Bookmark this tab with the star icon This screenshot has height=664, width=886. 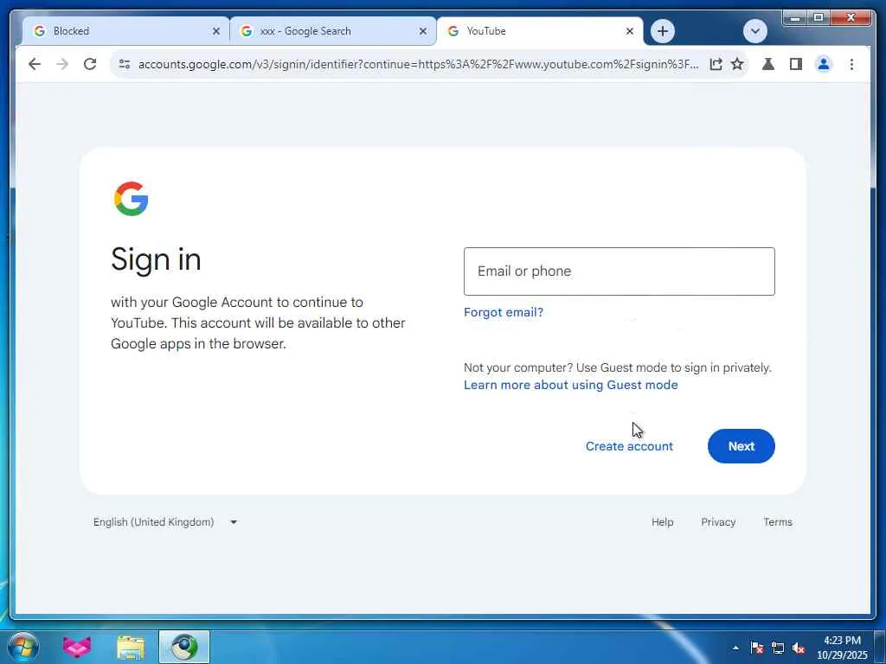click(737, 64)
